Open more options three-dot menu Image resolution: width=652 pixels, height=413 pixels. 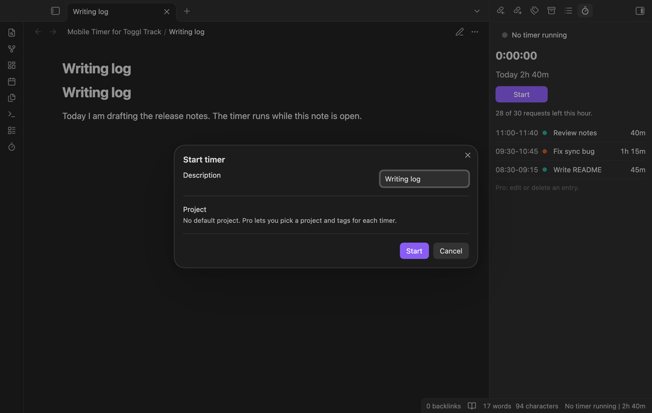pos(475,32)
